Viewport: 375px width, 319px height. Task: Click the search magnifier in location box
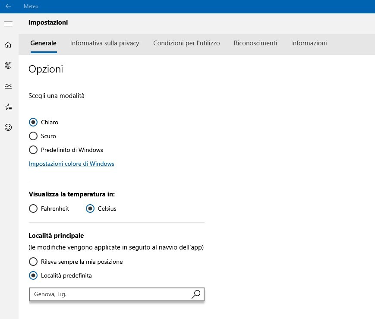tap(196, 294)
